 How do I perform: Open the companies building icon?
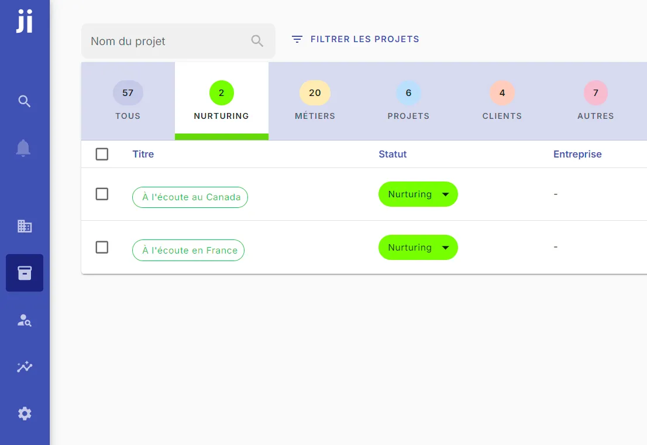click(25, 226)
